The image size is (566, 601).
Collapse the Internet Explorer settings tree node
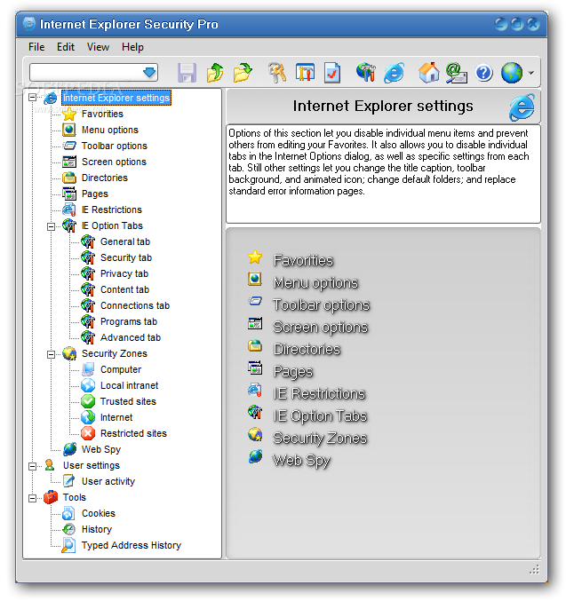(33, 99)
